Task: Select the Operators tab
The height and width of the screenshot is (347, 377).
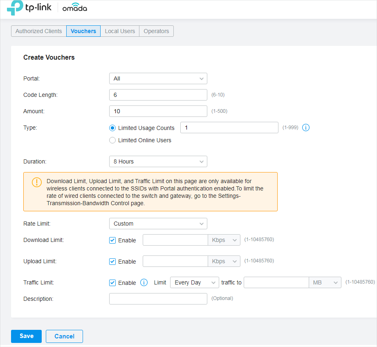Action: [156, 31]
